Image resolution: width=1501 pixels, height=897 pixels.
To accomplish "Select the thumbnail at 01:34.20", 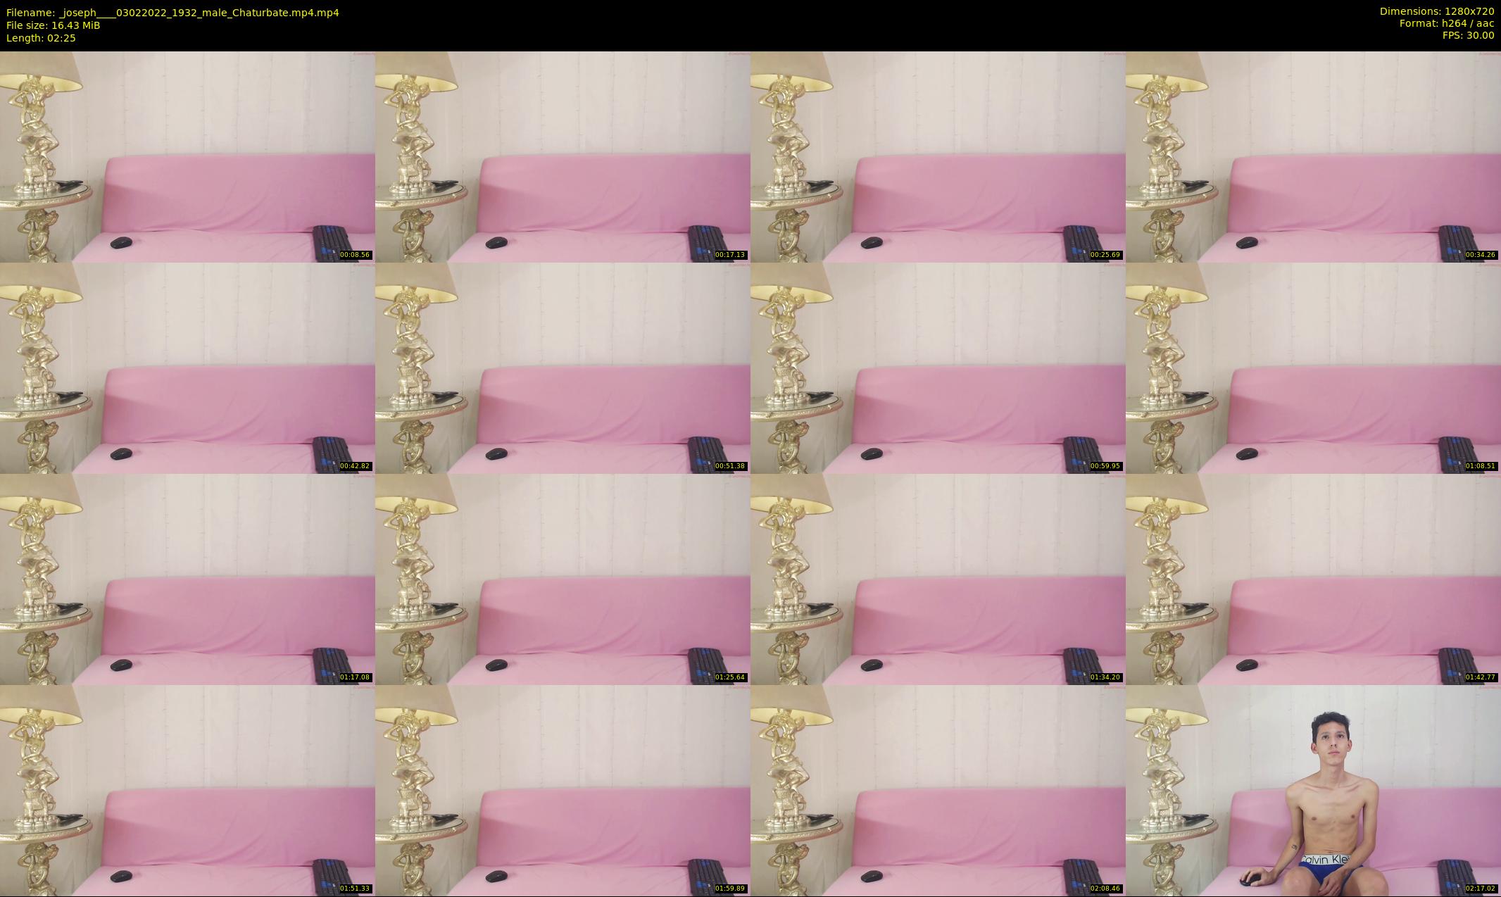I will pyautogui.click(x=938, y=579).
